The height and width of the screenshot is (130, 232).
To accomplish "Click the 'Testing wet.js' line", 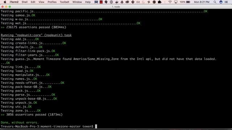I will tap(71, 23).
